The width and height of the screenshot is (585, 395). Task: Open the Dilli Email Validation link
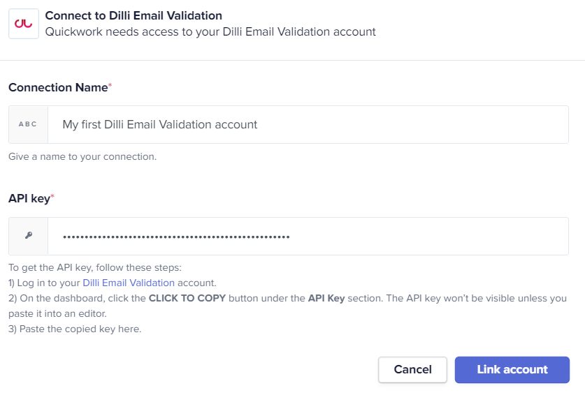point(129,283)
